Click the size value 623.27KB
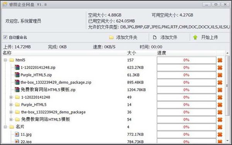This screenshot has height=145, width=232. point(135,68)
